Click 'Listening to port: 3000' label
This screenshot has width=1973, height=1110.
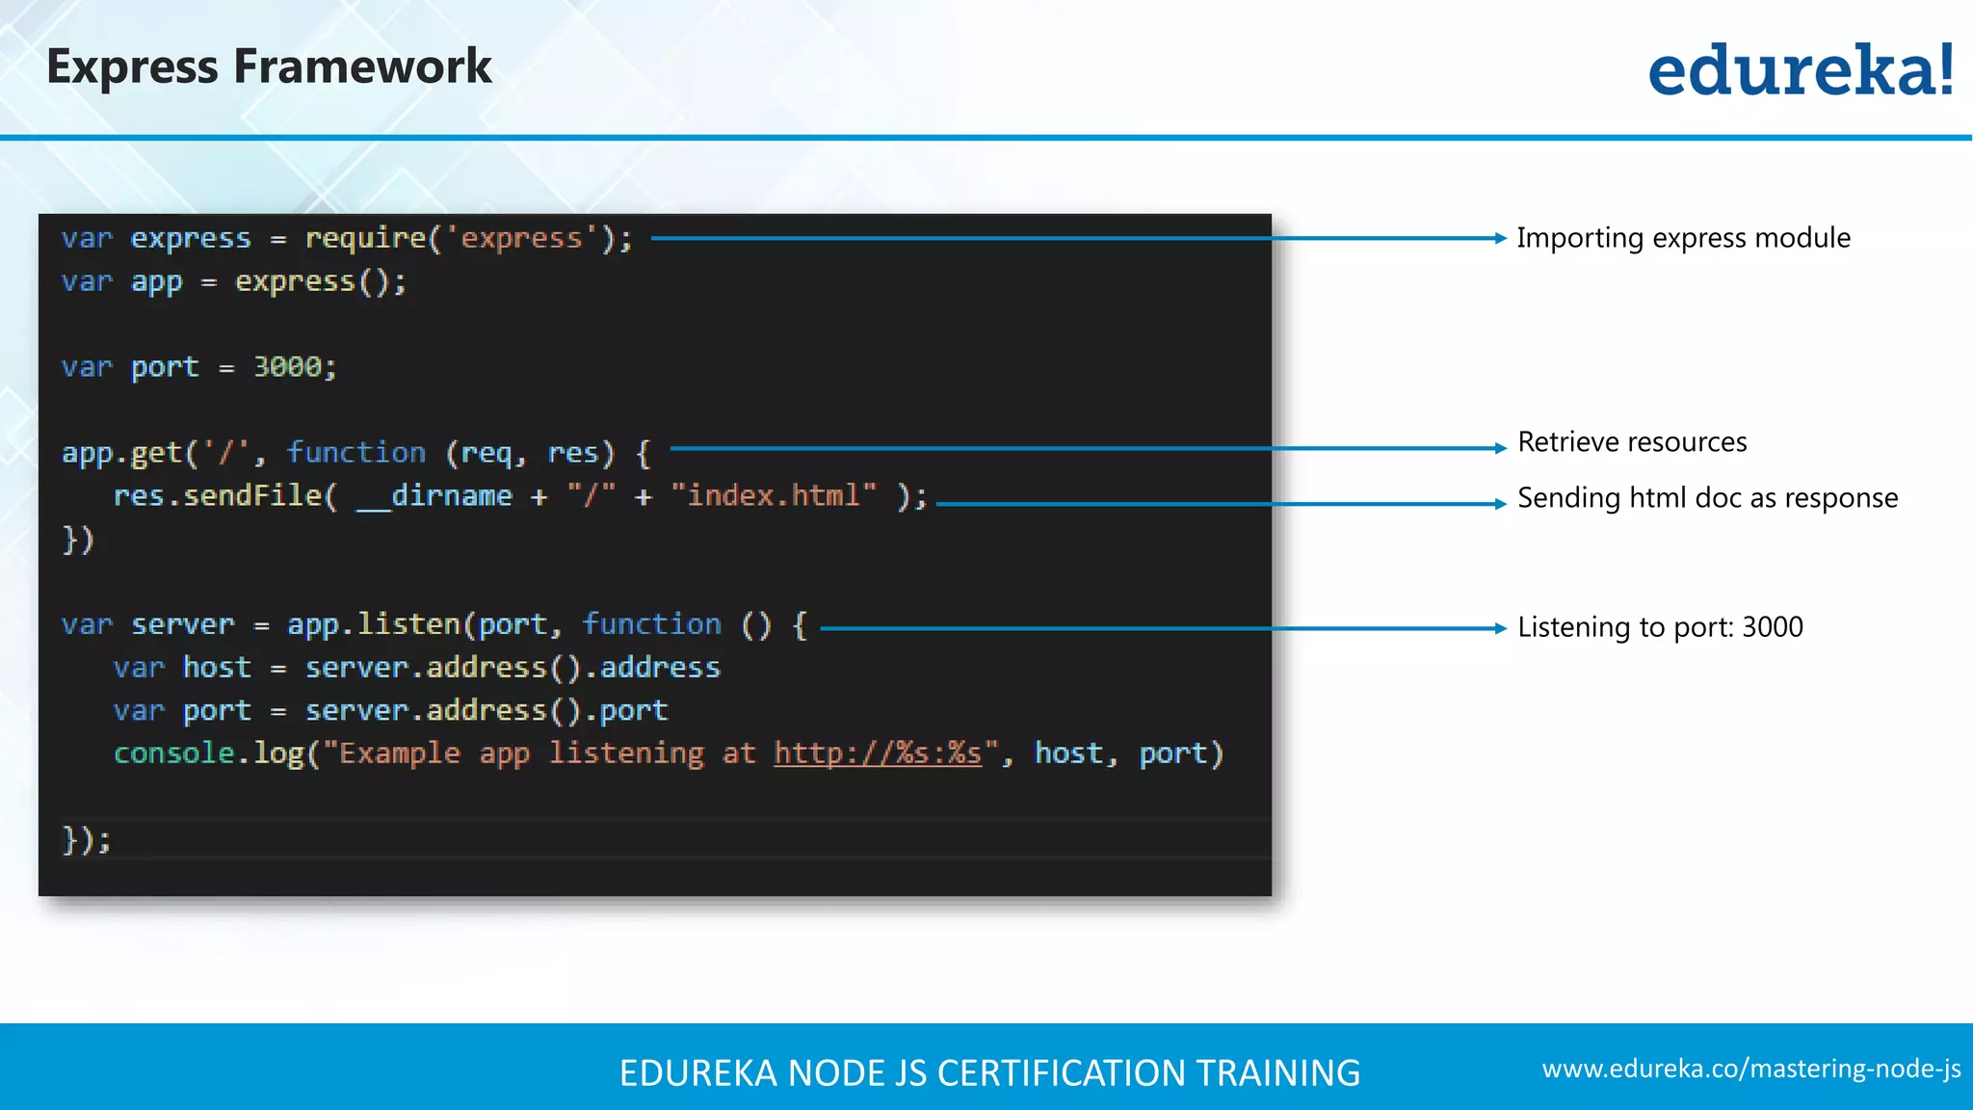pos(1660,627)
